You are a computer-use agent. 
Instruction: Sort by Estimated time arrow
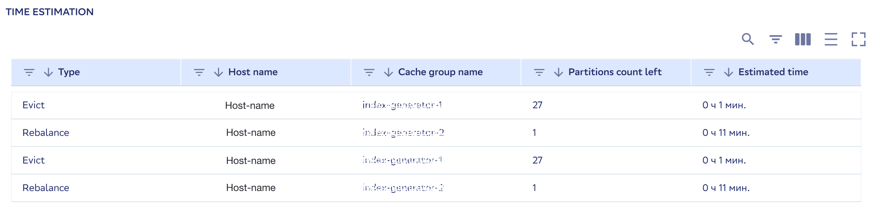pos(729,72)
